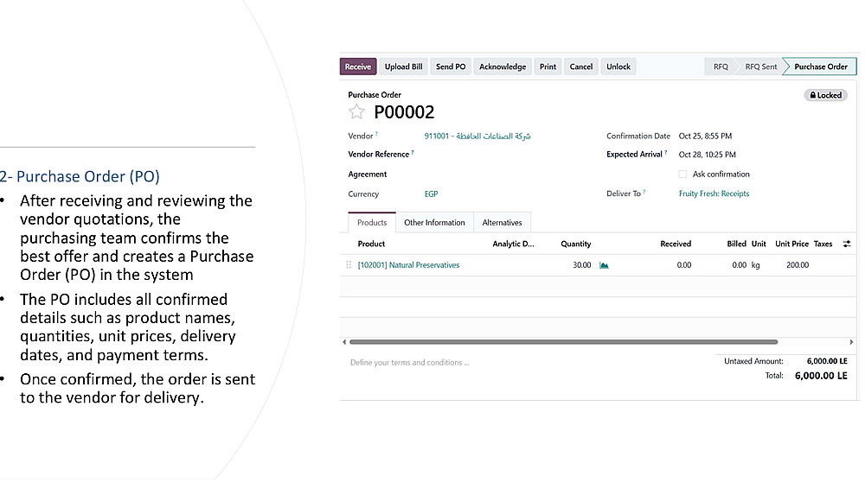Select the RFQ status stage
The image size is (865, 495).
(x=720, y=67)
